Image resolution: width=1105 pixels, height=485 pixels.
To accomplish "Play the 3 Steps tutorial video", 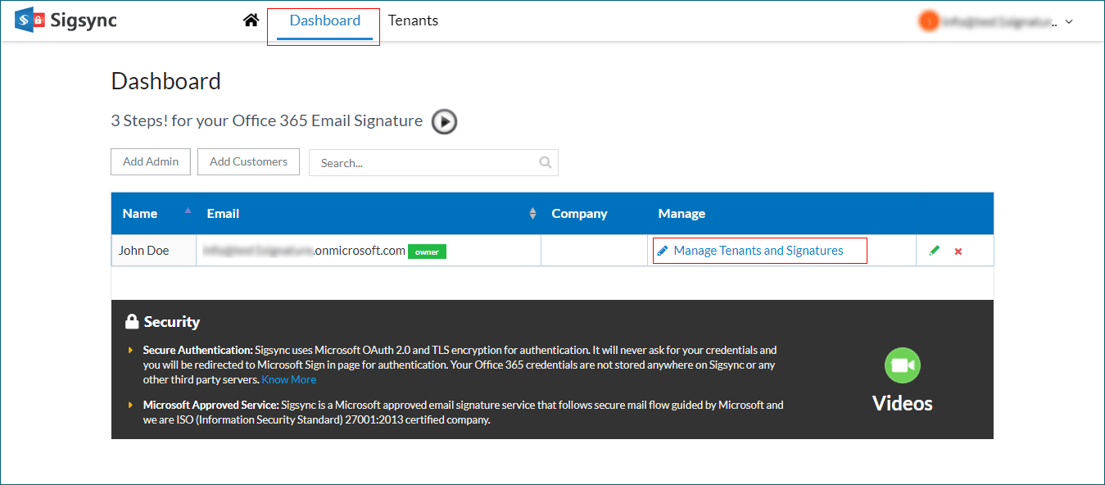I will pos(444,122).
